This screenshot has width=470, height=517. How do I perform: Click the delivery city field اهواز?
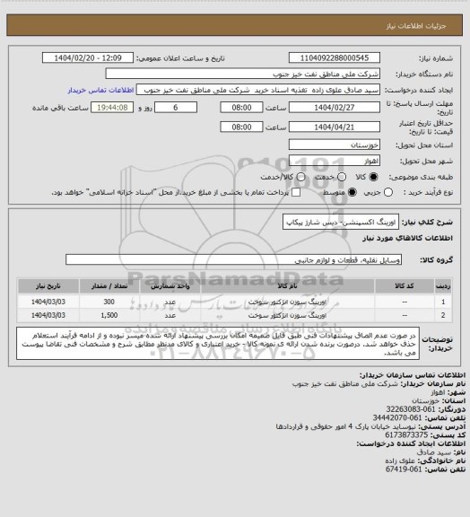click(x=335, y=161)
